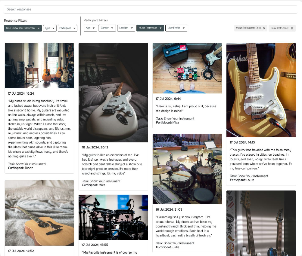Expand the Gender filter dropdown
This screenshot has height=256, width=302.
coord(107,28)
